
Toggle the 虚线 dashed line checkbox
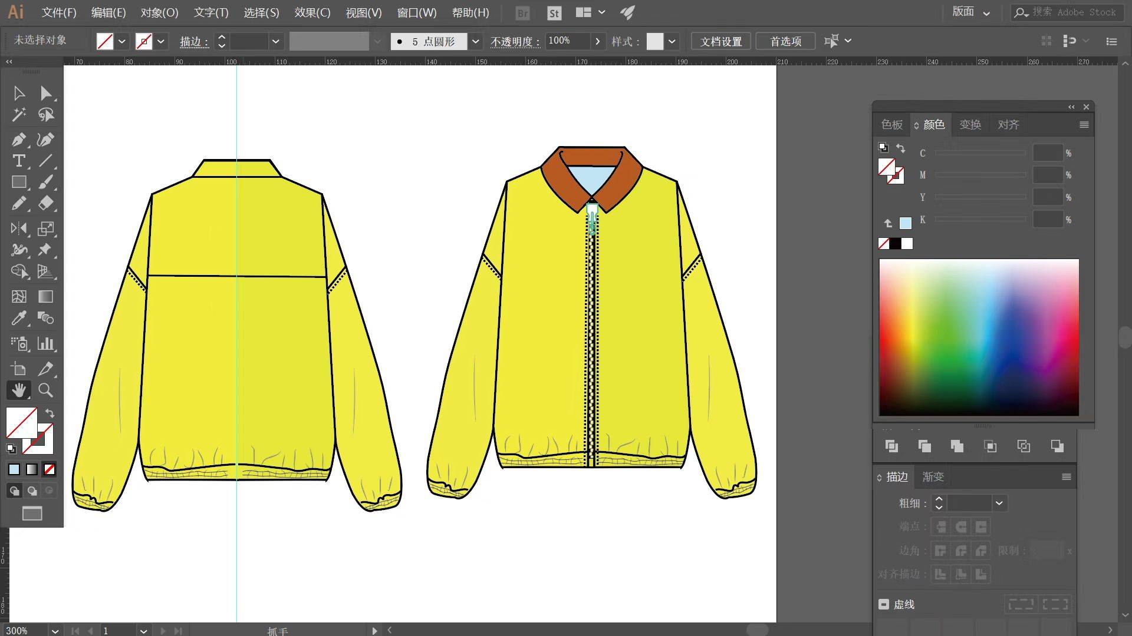click(x=883, y=604)
